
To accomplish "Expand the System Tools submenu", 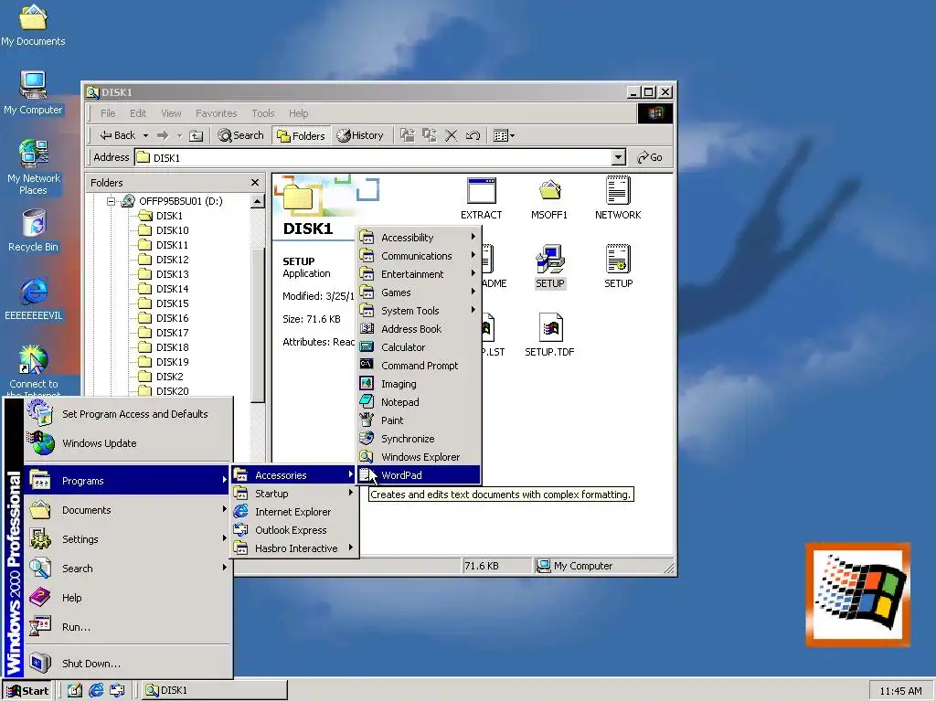I will pos(419,311).
